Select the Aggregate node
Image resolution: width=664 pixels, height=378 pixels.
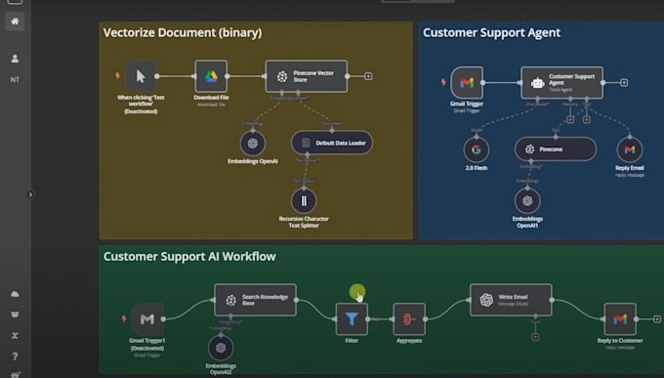coord(409,319)
